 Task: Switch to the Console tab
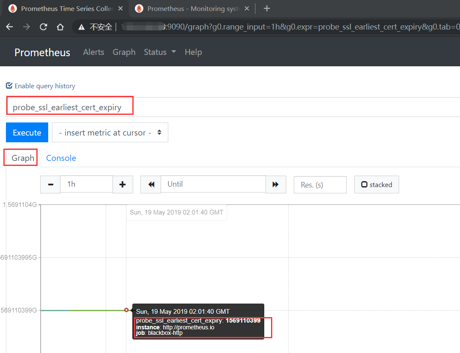tap(61, 158)
